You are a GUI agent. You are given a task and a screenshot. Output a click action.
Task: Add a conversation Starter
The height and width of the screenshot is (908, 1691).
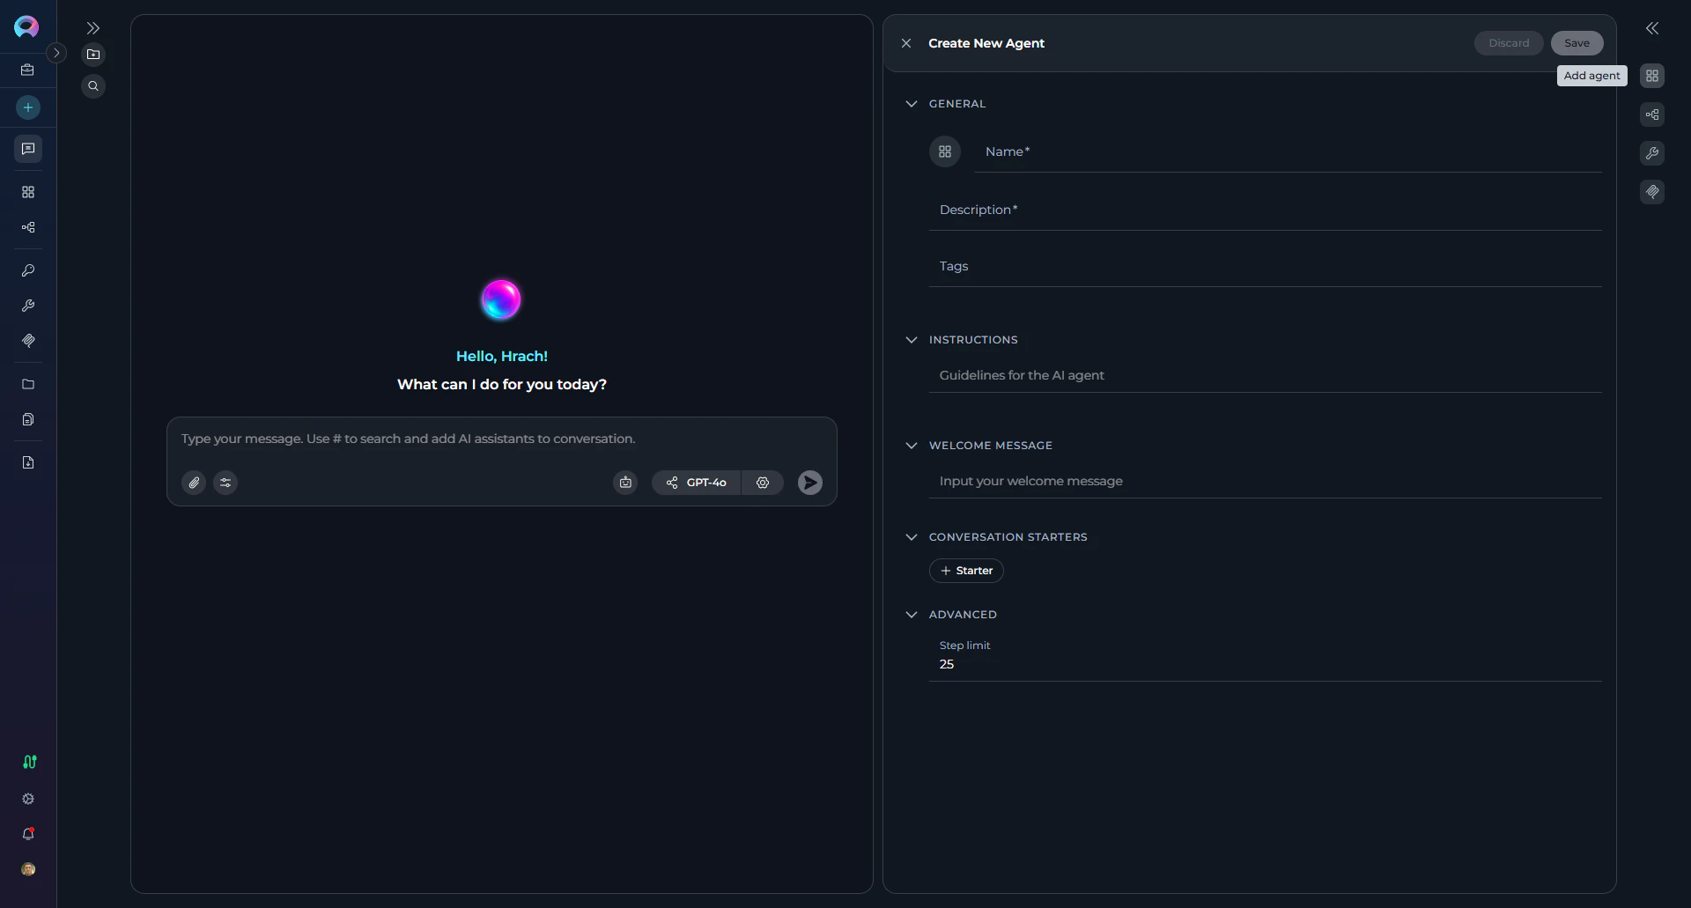tap(965, 570)
